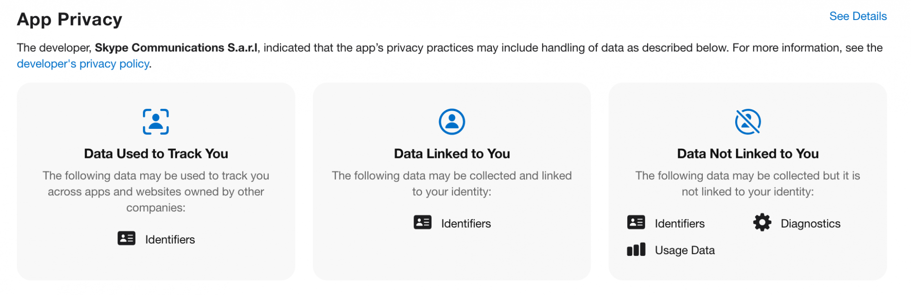Click the Usage Data label

click(685, 250)
